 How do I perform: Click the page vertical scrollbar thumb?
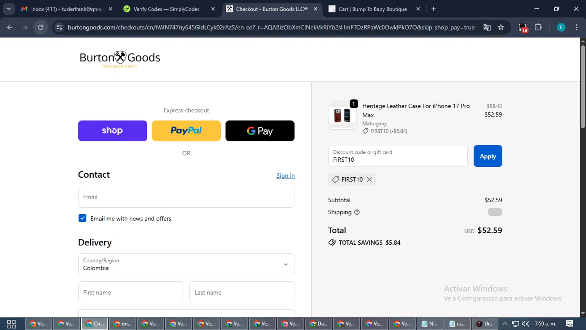pyautogui.click(x=582, y=86)
